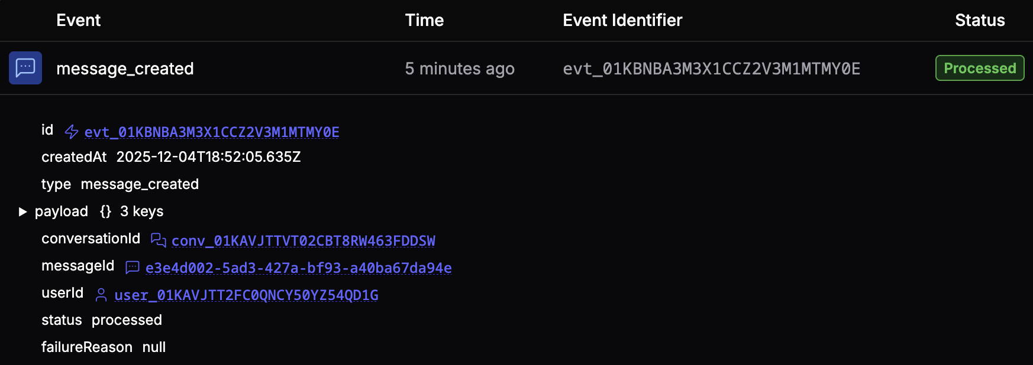Screen dimensions: 1033x365
Task: Click the Event column header
Action: coord(78,19)
